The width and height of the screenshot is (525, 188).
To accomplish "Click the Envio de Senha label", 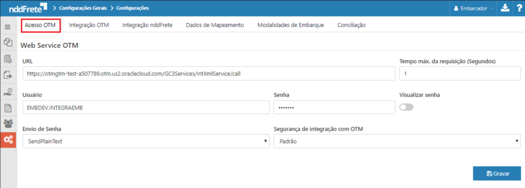I will [42, 129].
